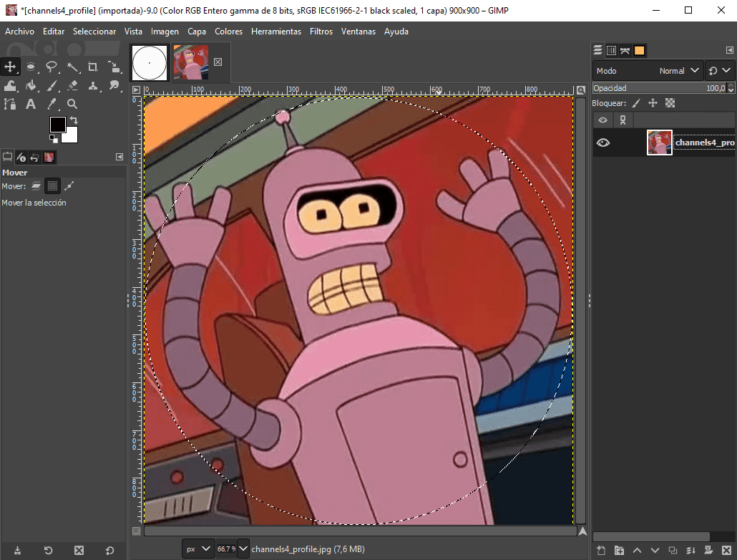Open the Seleccionar menu

coord(94,32)
